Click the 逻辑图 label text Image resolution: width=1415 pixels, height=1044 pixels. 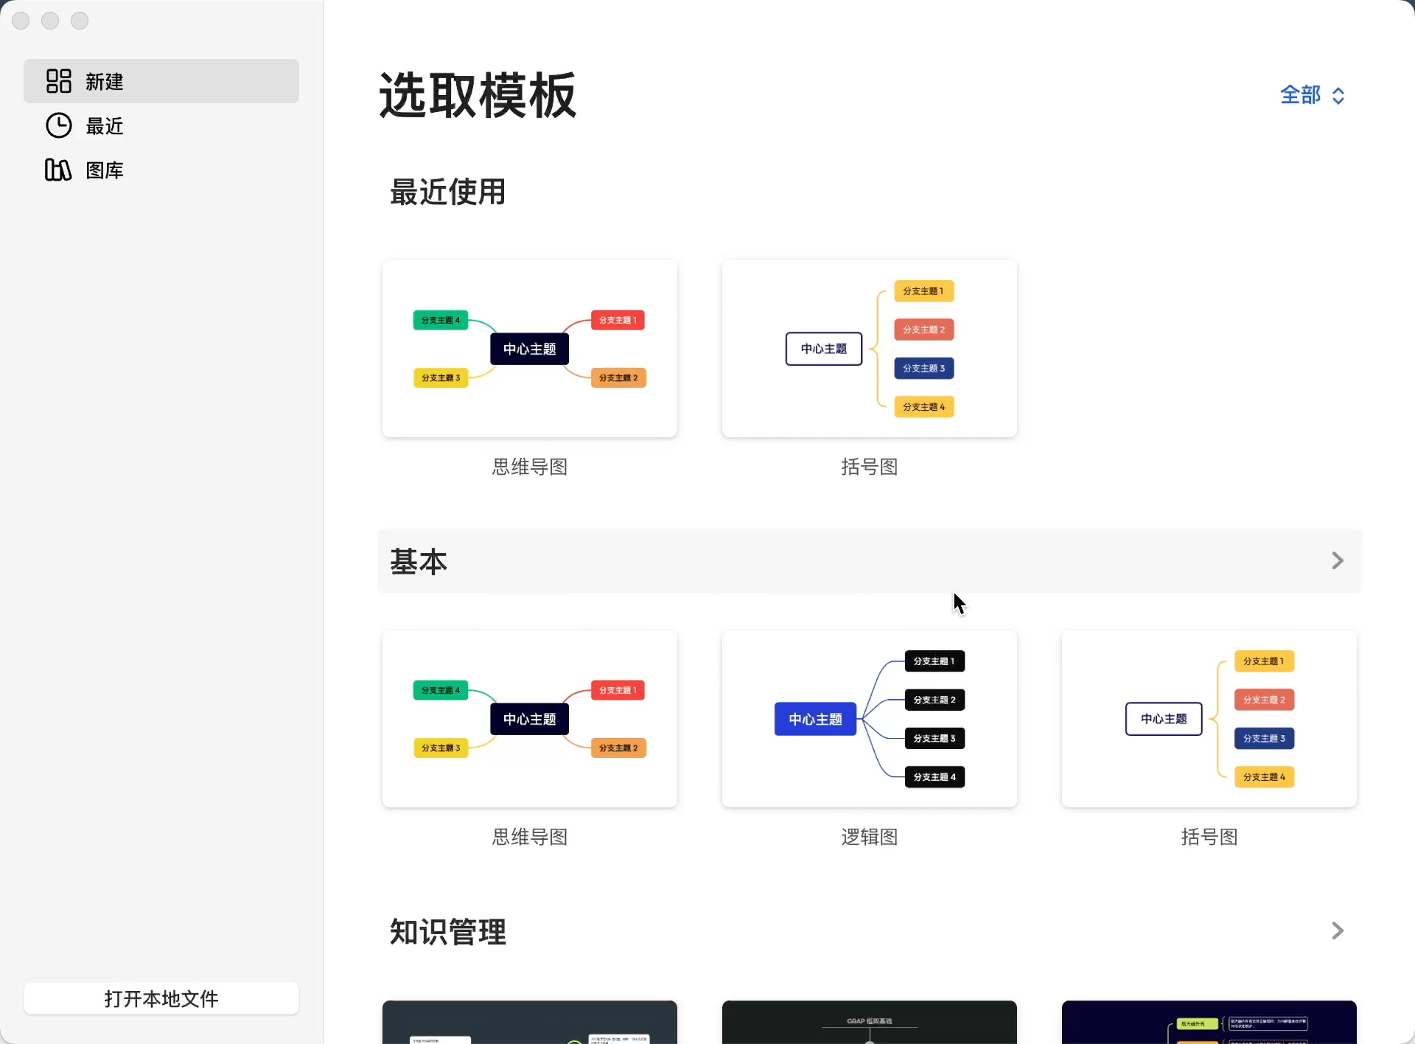click(870, 837)
